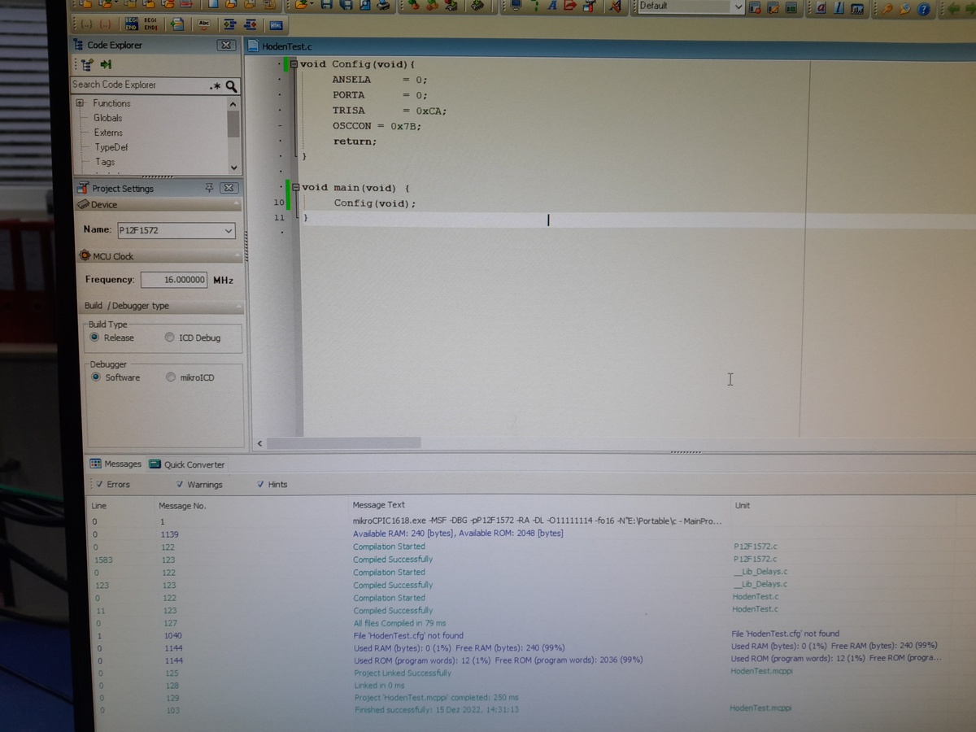This screenshot has width=976, height=732.
Task: Click the Print toolbar icon
Action: [384, 5]
